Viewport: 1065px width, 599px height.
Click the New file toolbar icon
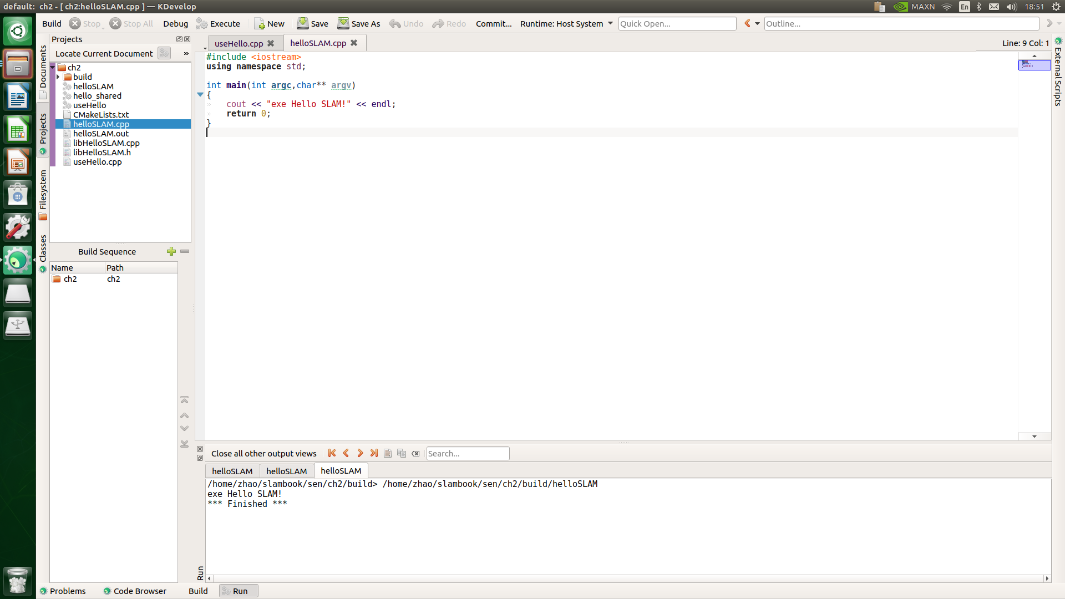260,23
